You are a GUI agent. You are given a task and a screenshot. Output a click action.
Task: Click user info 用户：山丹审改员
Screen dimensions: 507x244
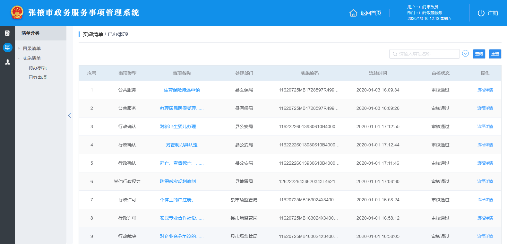point(423,7)
